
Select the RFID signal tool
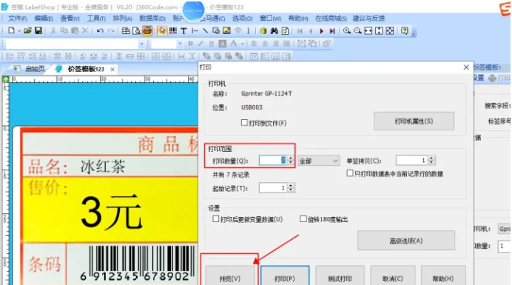(238, 31)
